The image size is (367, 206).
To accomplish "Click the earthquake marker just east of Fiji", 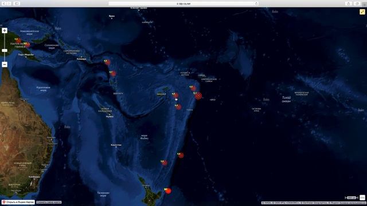I will (176, 96).
